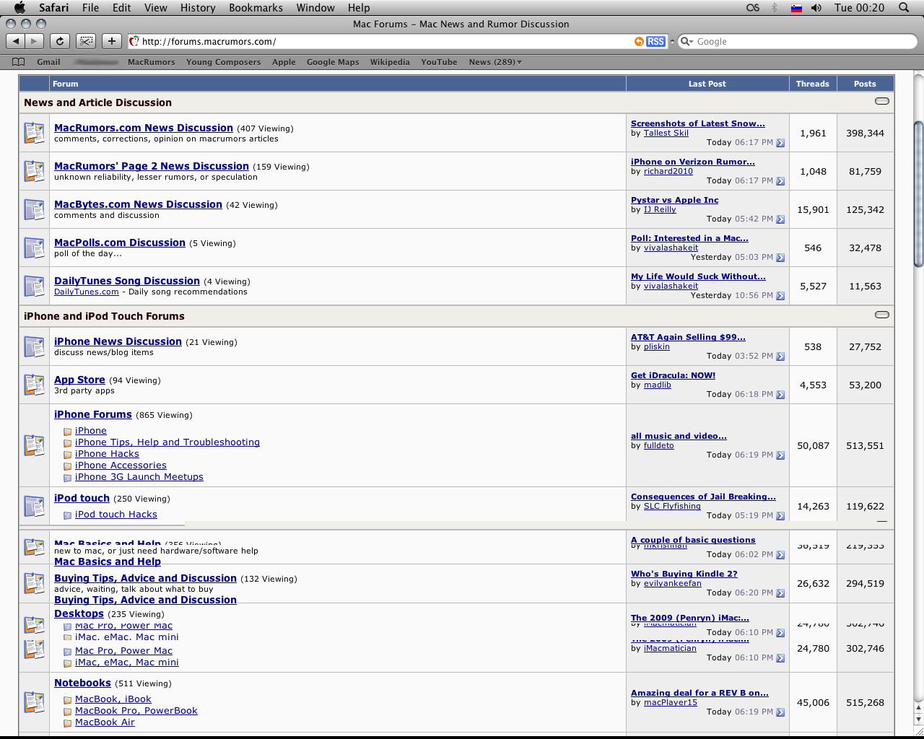Open the Window menu
This screenshot has height=739, width=924.
315,8
